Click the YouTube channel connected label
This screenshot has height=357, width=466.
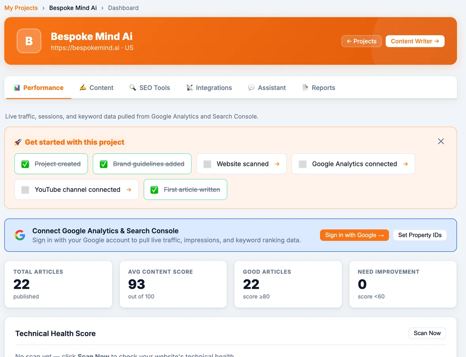pos(77,189)
